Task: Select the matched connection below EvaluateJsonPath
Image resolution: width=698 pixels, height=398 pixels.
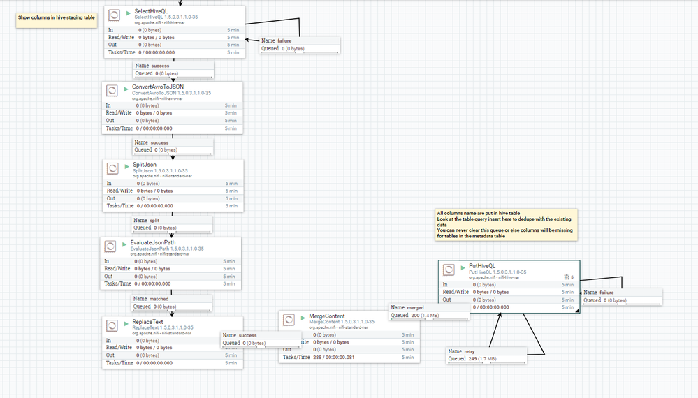Action: 171,303
